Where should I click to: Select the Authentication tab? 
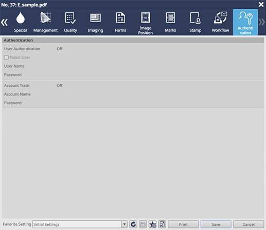coord(245,22)
